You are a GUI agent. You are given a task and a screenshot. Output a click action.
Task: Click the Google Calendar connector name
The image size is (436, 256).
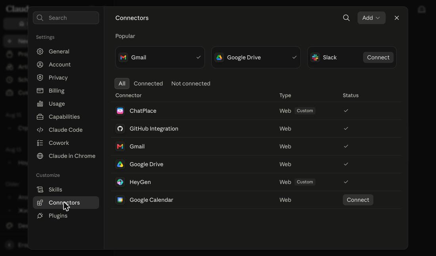click(x=151, y=200)
